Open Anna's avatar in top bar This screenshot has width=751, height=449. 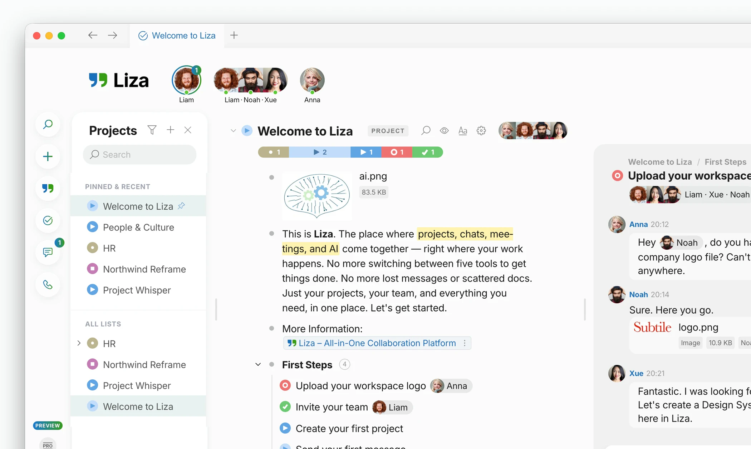[312, 80]
